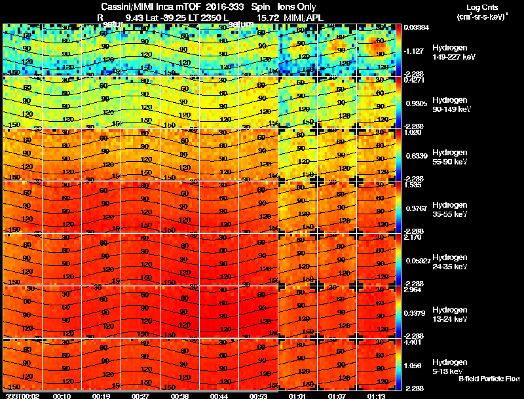Click the "MIMI/APL" credit text

(303, 18)
